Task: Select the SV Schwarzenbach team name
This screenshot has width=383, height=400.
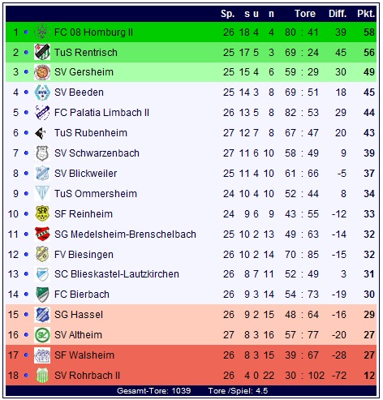Action: coord(97,153)
